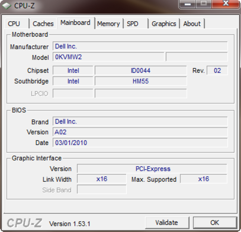Image resolution: width=241 pixels, height=232 pixels.
Task: Click the BIOS Brand Dell Inc. field
Action: click(140, 121)
